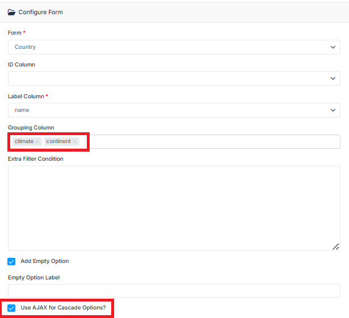The image size is (349, 318).
Task: Remove the climate tag from Grouping Column
Action: click(37, 141)
